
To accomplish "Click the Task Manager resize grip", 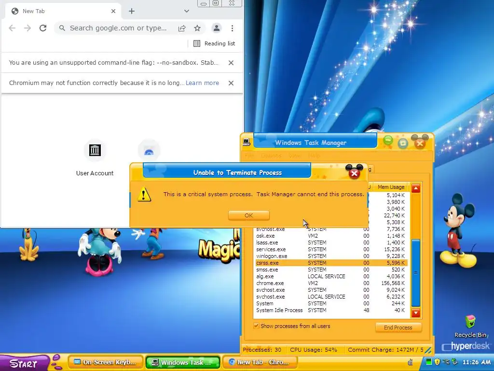I will coord(428,350).
